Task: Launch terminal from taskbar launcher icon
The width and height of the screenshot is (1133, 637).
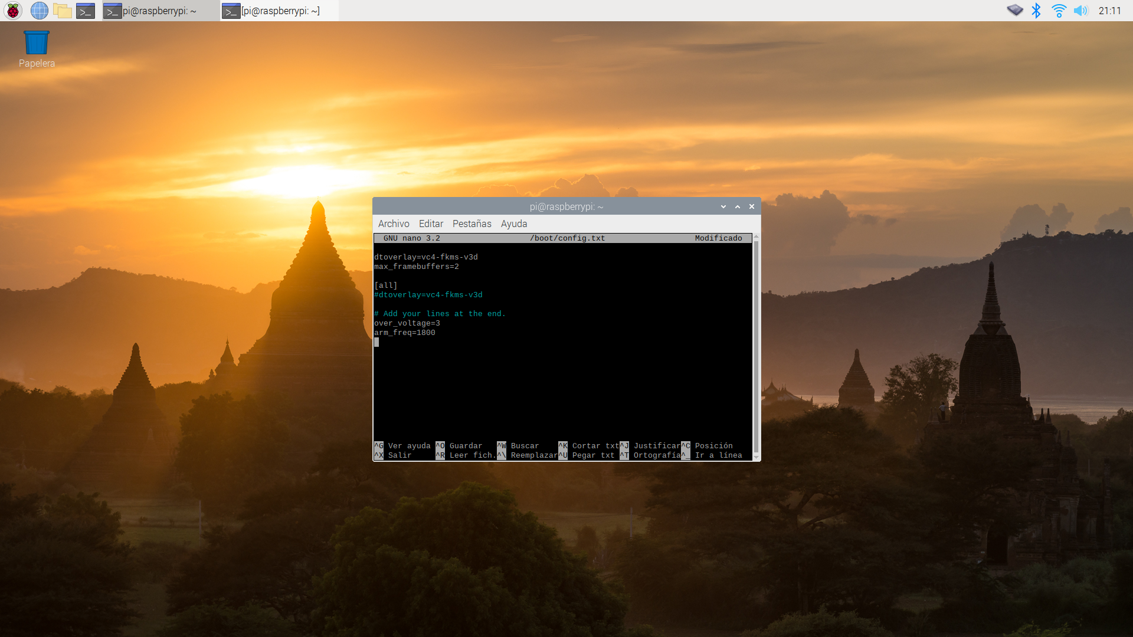Action: tap(86, 11)
